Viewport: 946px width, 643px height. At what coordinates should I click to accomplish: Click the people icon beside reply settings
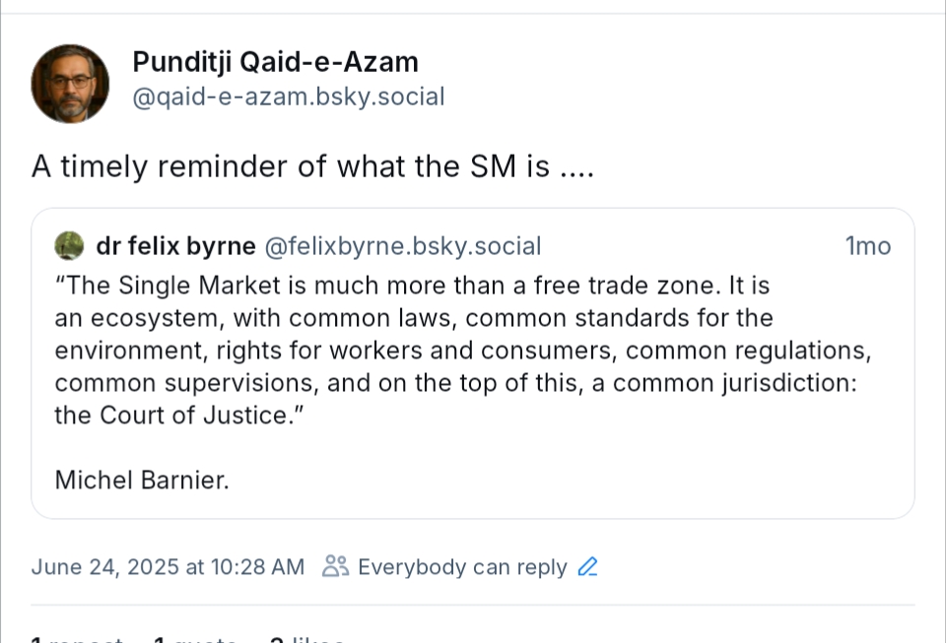pyautogui.click(x=335, y=567)
